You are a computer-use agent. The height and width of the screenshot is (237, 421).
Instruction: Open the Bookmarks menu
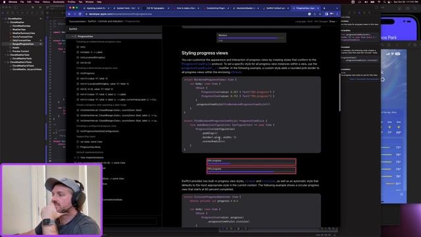click(59, 2)
